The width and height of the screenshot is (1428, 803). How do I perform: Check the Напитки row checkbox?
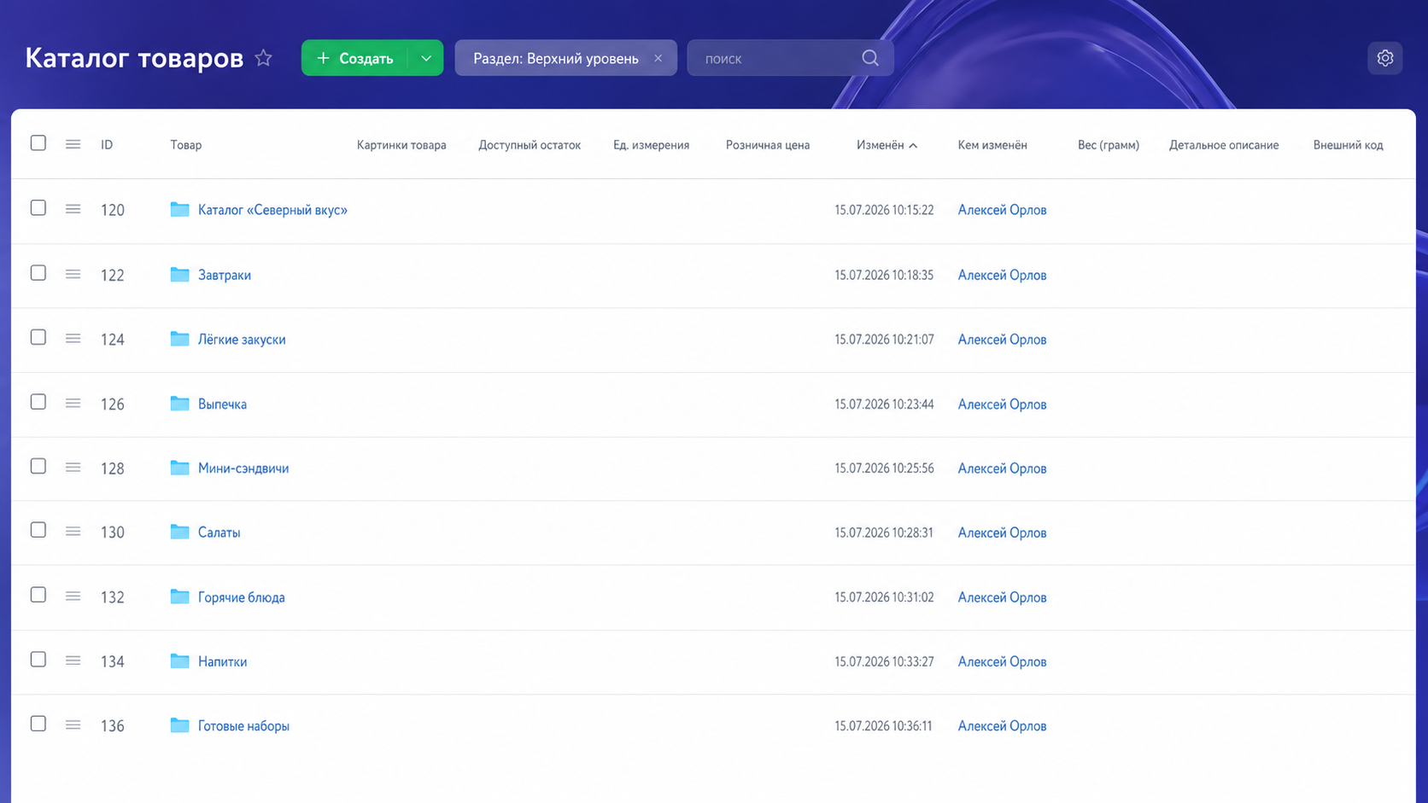click(38, 659)
